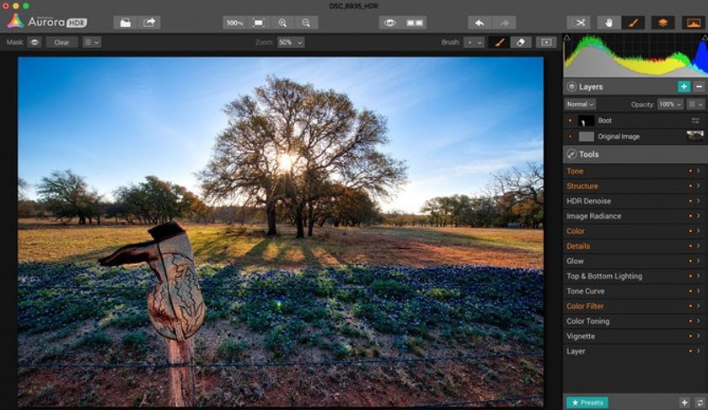Open the Color tool label
The height and width of the screenshot is (410, 708).
tap(575, 231)
